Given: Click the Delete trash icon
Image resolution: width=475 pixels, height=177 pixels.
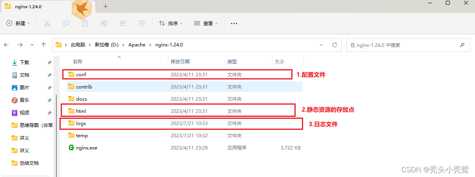Looking at the screenshot, I should [142, 24].
